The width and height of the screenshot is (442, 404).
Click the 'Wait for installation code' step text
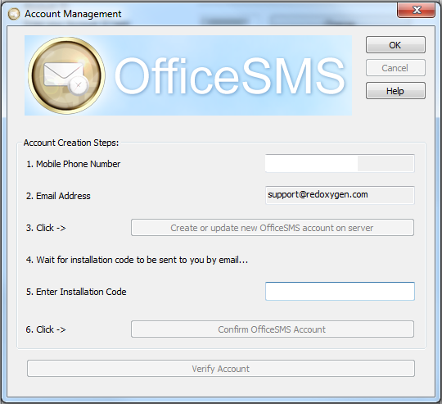pos(137,260)
